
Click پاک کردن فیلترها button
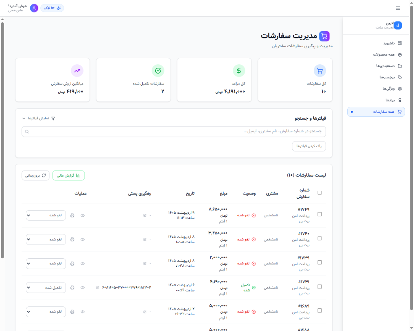[309, 146]
